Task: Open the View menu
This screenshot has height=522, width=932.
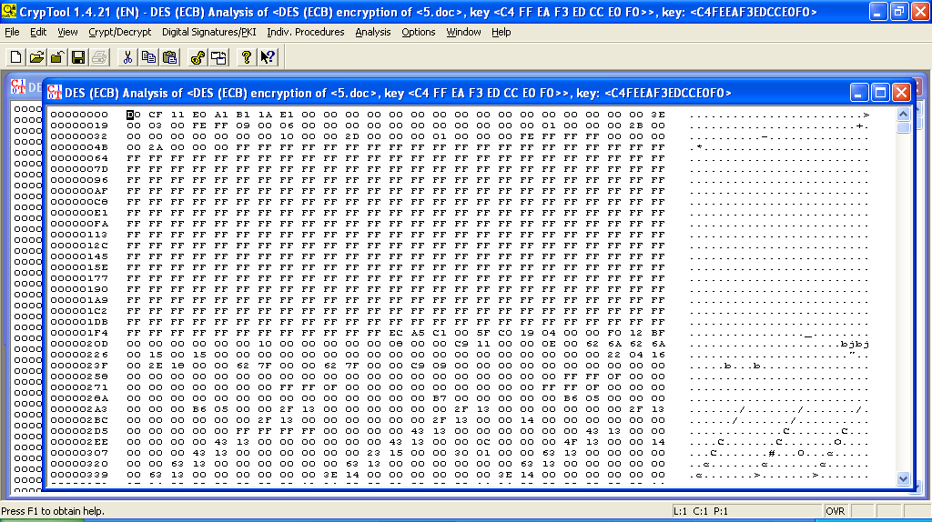Action: (67, 32)
